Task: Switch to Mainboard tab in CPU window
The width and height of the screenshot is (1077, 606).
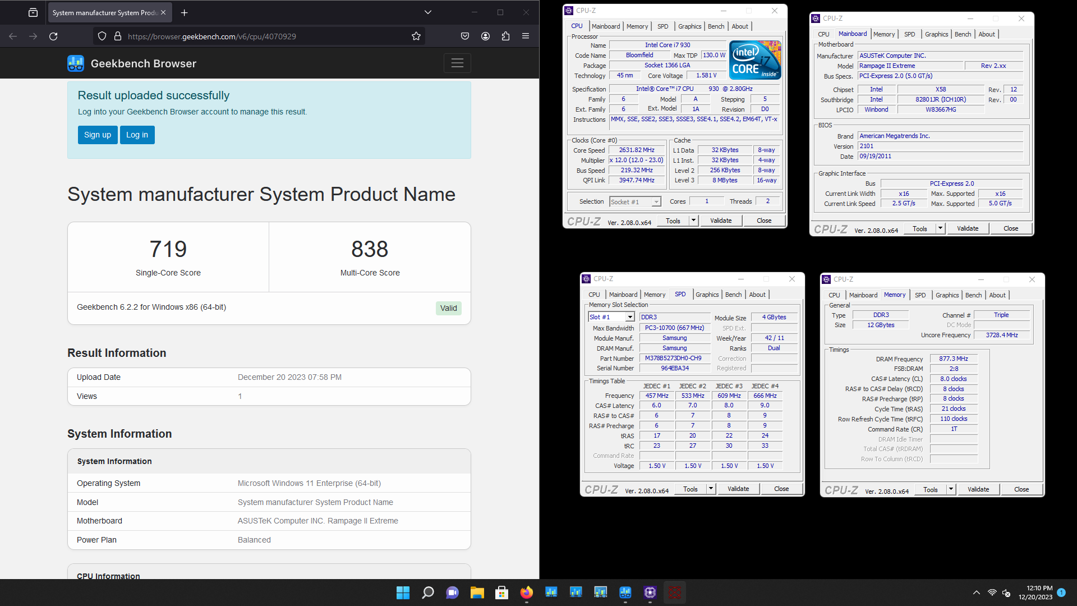Action: [x=606, y=26]
